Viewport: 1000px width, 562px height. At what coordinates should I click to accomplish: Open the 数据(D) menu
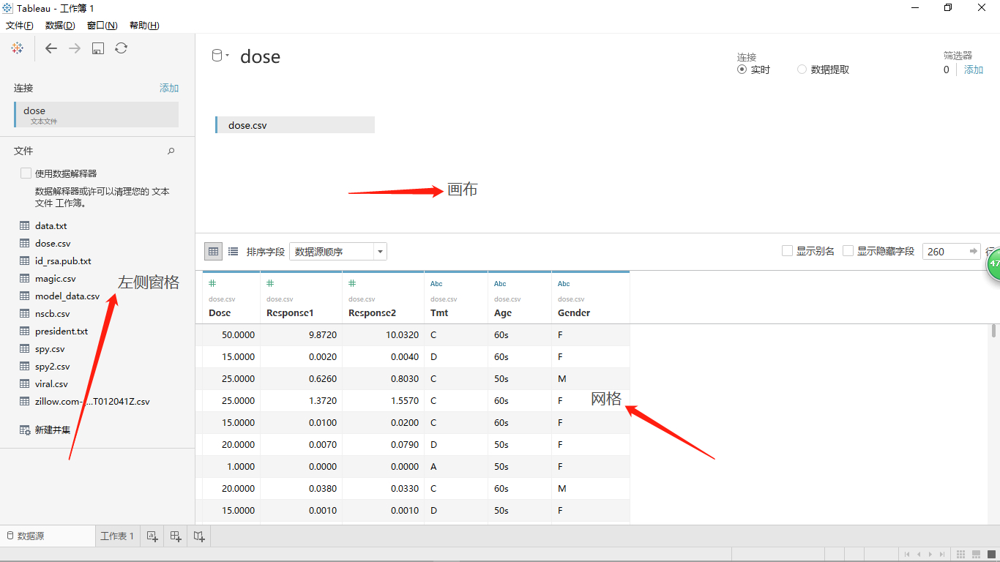point(59,25)
